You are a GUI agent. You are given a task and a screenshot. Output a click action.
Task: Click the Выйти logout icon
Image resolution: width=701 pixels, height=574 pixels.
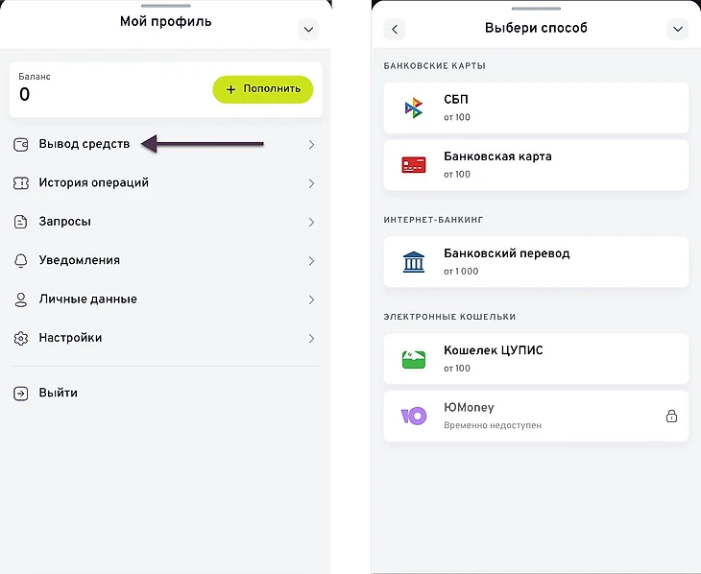(x=21, y=393)
